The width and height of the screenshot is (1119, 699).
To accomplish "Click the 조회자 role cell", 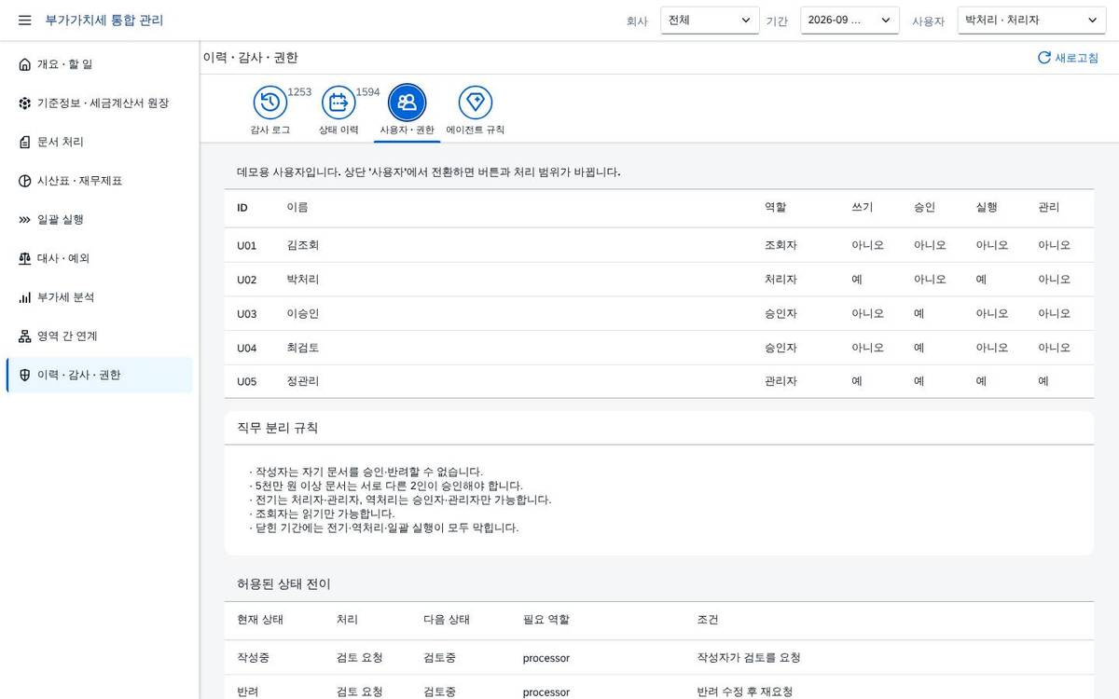I will (781, 245).
